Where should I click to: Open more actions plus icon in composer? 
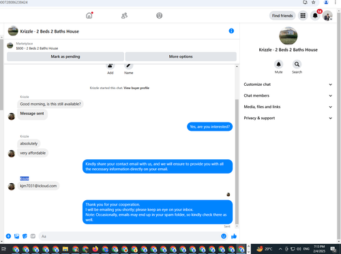(x=8, y=236)
